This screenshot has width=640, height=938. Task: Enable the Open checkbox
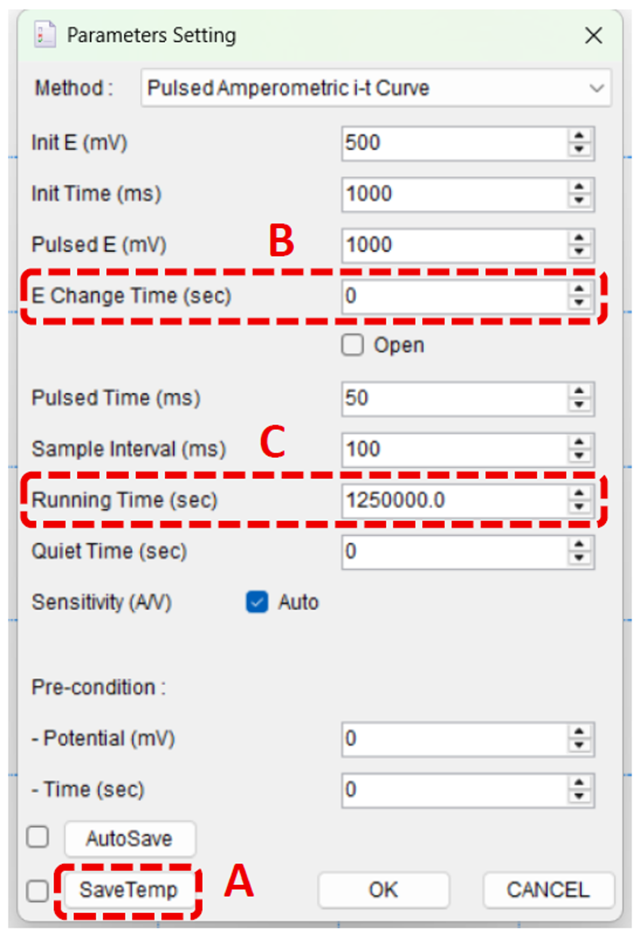coord(352,345)
